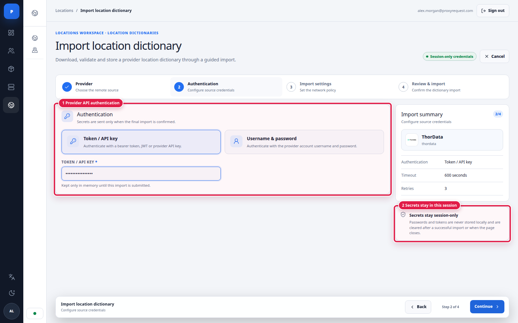Click the blue P app logo

tap(12, 11)
